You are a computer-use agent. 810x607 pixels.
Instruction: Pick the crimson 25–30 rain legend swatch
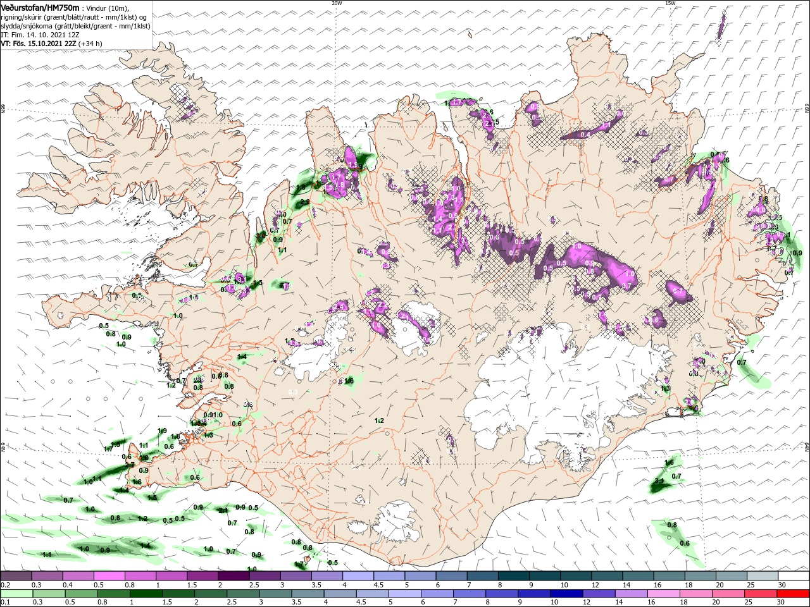(761, 594)
